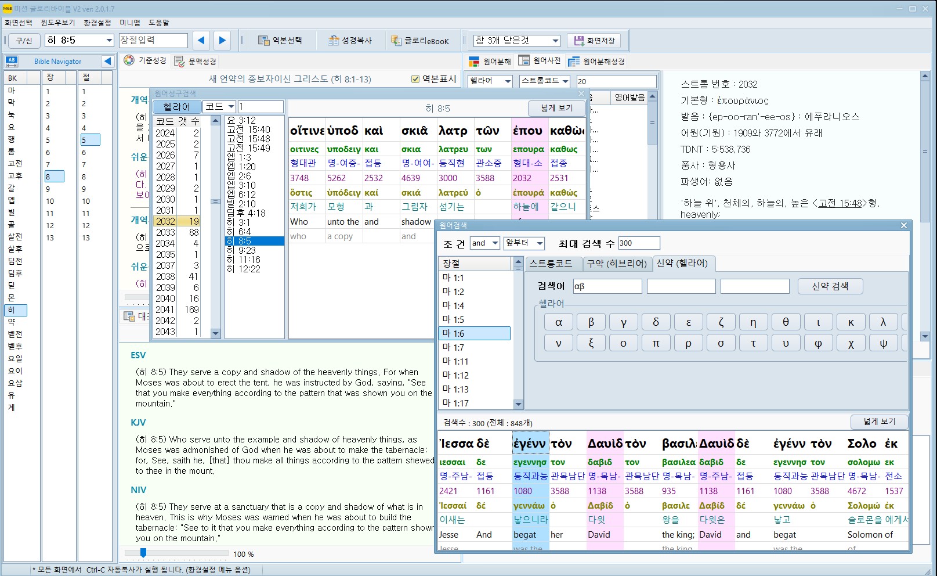Open the 원어분해성경 panel
Image resolution: width=937 pixels, height=576 pixels.
pyautogui.click(x=596, y=61)
